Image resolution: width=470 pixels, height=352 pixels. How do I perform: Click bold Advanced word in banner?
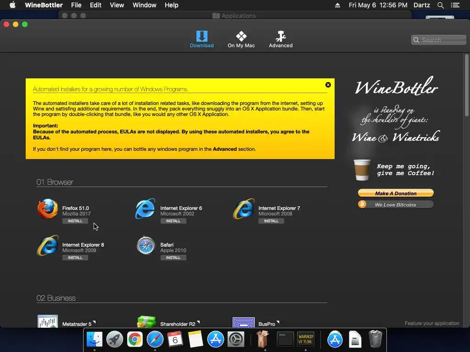pyautogui.click(x=225, y=149)
